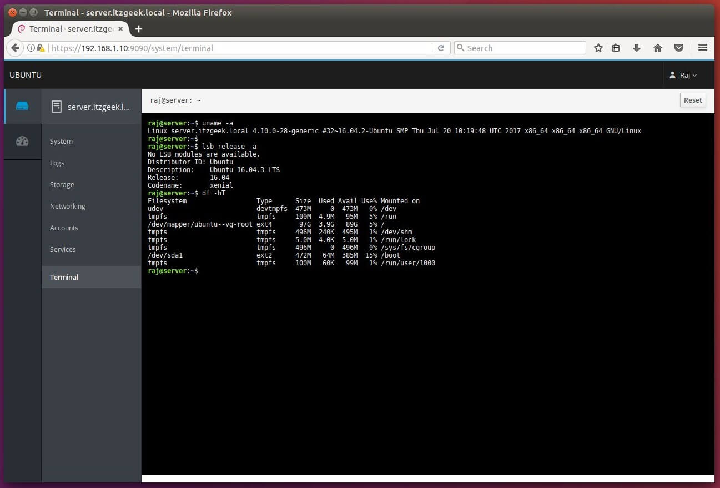720x488 pixels.
Task: Open the Raj user account dropdown
Action: [x=683, y=75]
